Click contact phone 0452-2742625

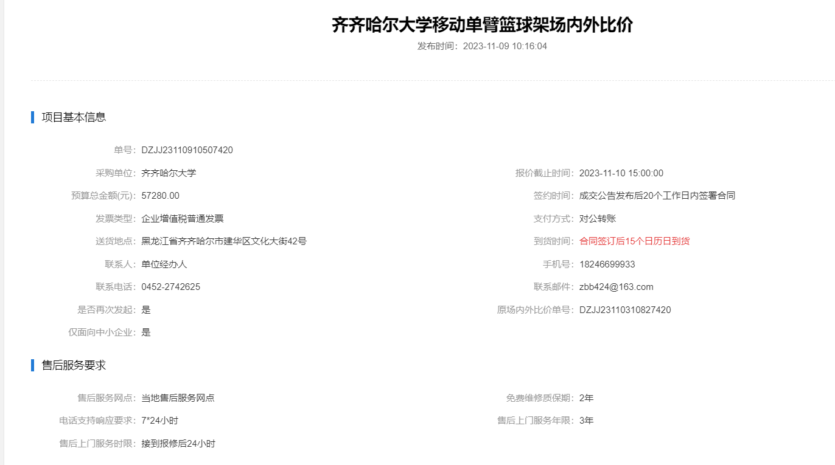click(x=170, y=287)
